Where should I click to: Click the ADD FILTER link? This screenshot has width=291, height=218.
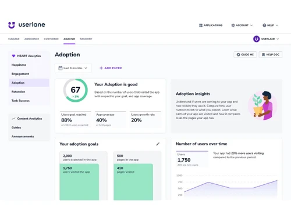111,68
